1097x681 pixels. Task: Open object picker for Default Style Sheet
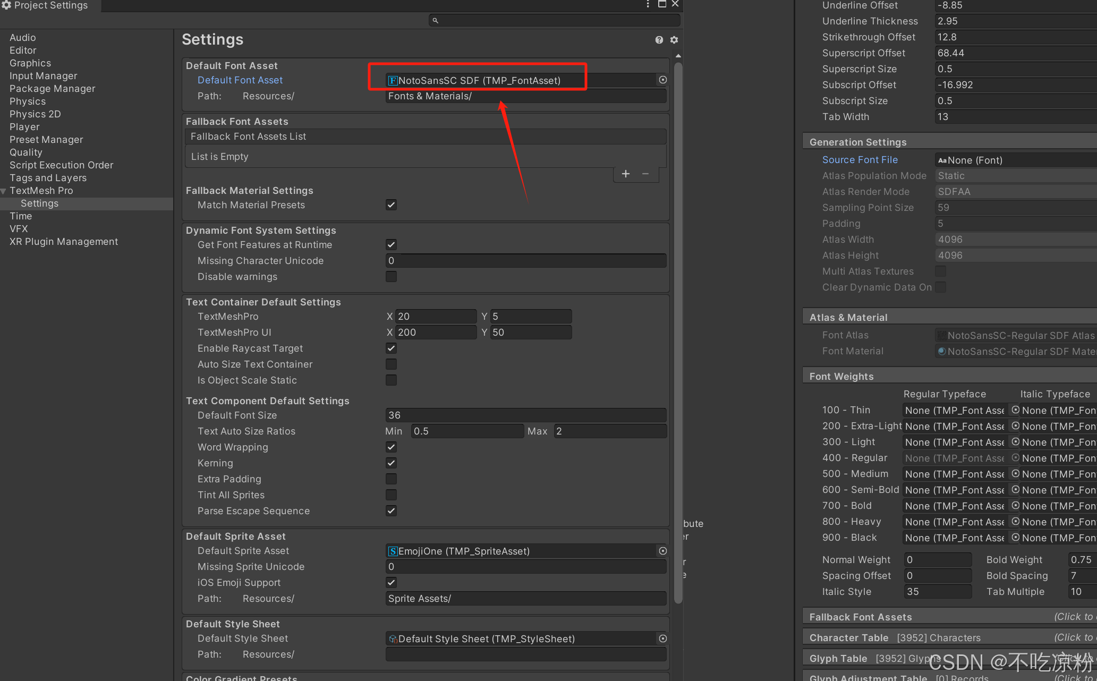(x=662, y=639)
